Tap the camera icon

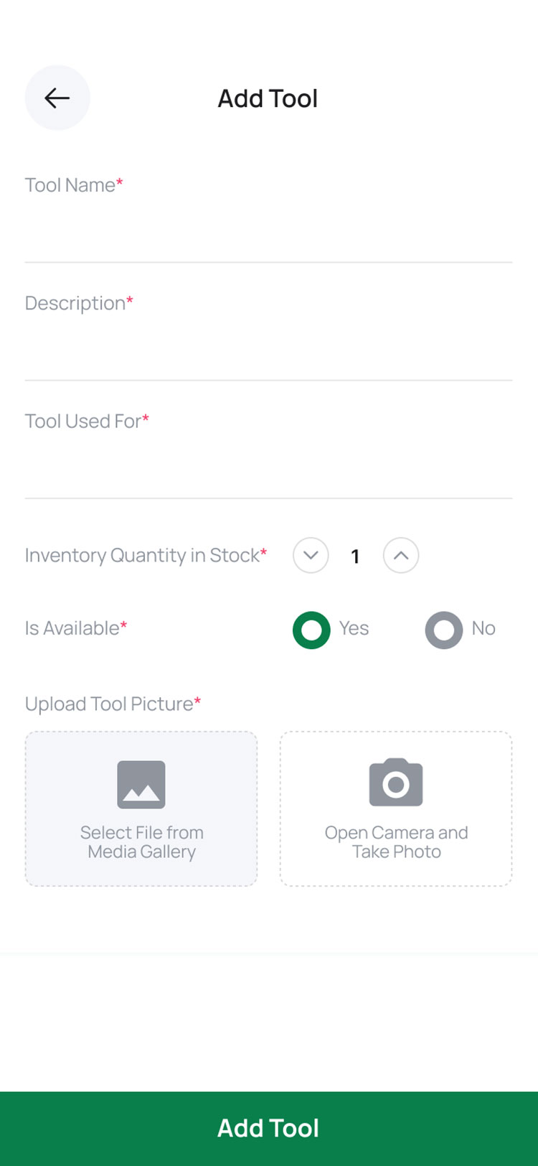[x=396, y=783]
